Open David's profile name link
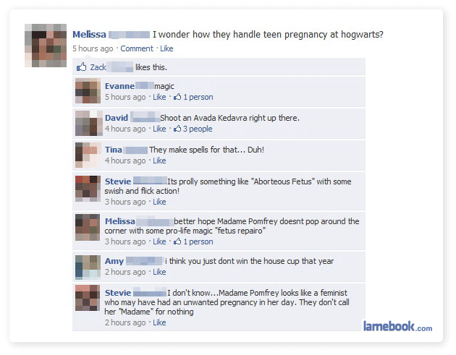This screenshot has width=456, height=355. click(117, 118)
